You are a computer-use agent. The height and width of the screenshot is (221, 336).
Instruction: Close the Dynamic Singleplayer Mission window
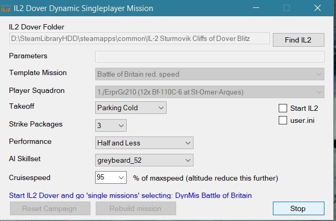point(317,8)
